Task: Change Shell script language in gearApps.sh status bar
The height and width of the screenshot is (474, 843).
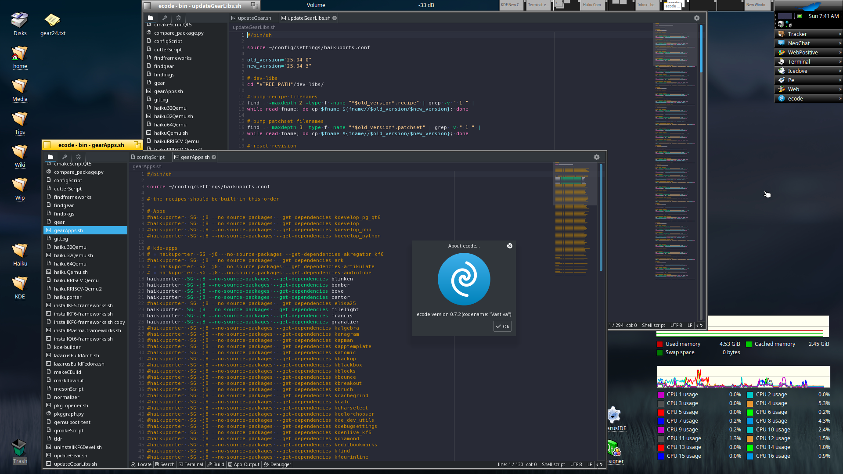Action: [553, 464]
